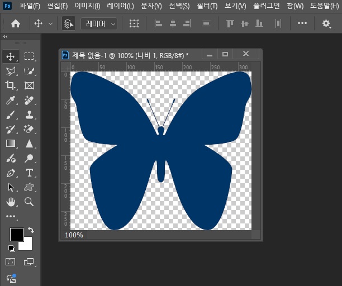The image size is (342, 286).
Task: Select the History Brush tool
Action: click(x=11, y=129)
